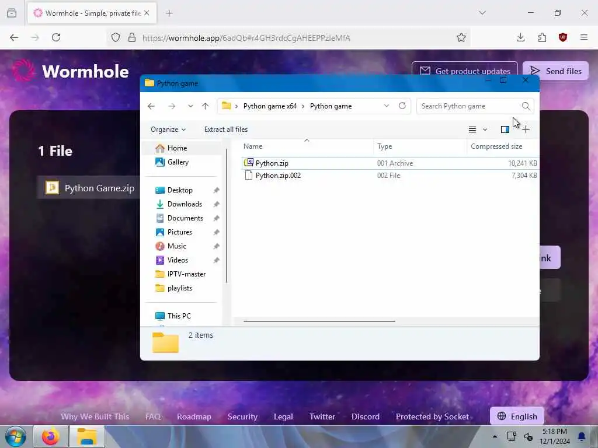Go forward in the Explorer window
Viewport: 598px width, 448px height.
(172, 106)
